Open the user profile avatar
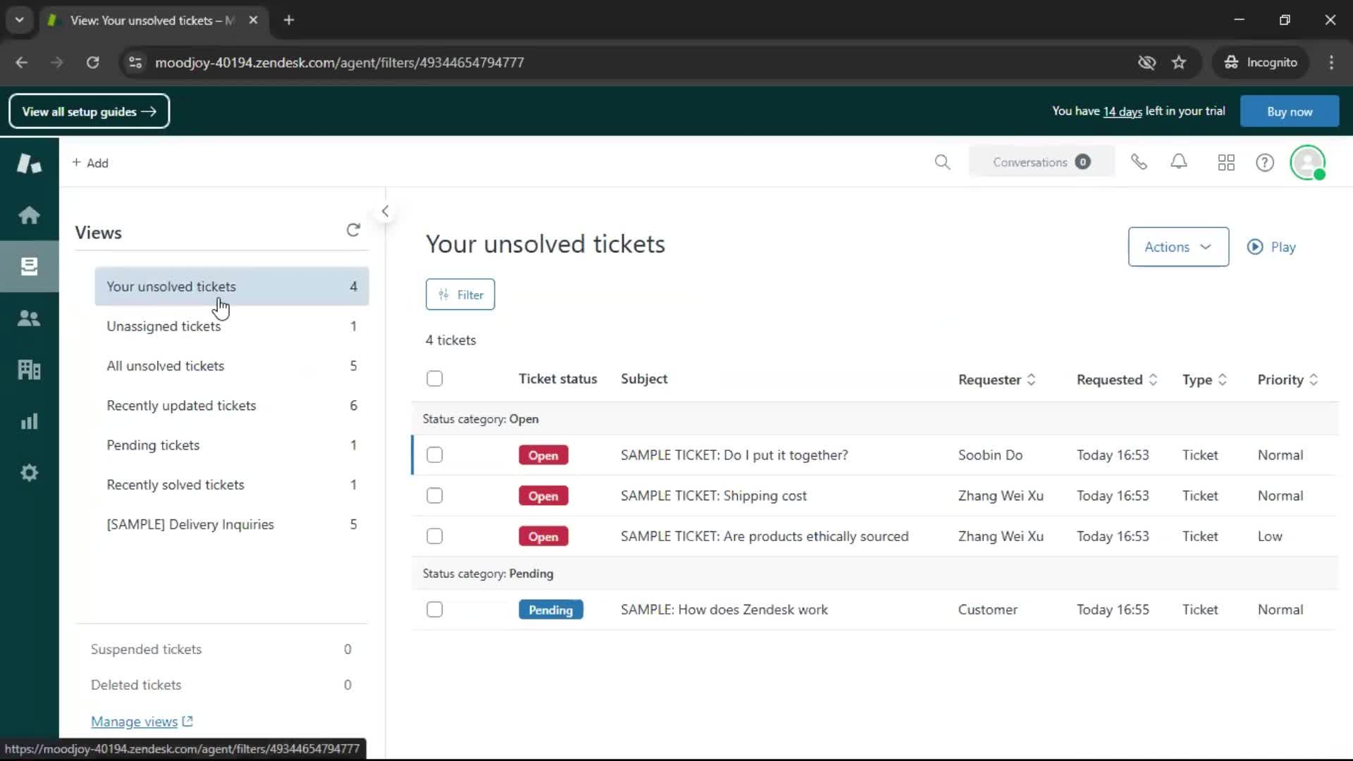The height and width of the screenshot is (761, 1353). [1308, 163]
